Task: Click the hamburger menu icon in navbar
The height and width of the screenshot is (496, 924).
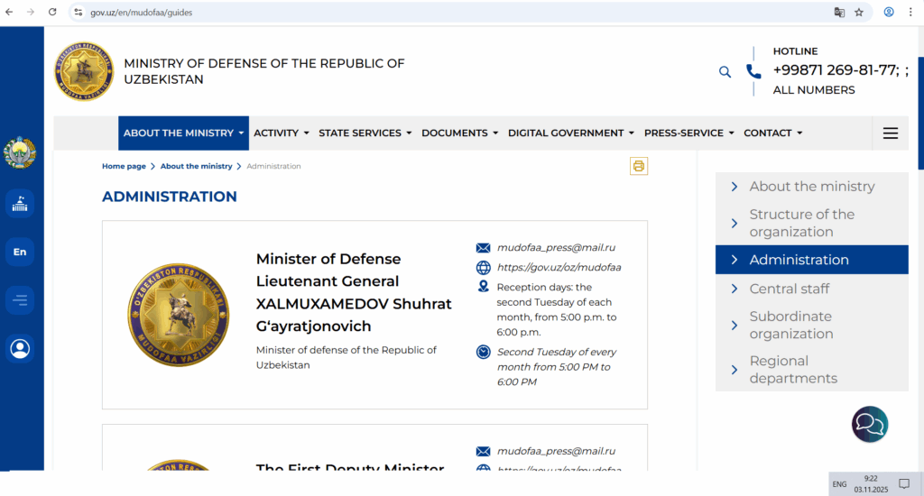Action: coord(891,133)
